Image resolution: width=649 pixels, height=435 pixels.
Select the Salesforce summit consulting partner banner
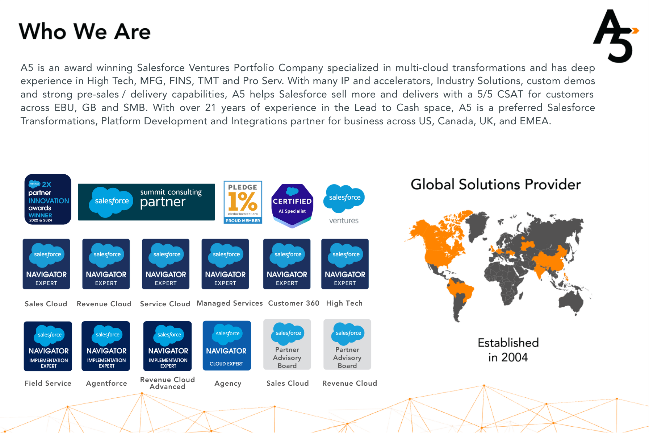[146, 202]
